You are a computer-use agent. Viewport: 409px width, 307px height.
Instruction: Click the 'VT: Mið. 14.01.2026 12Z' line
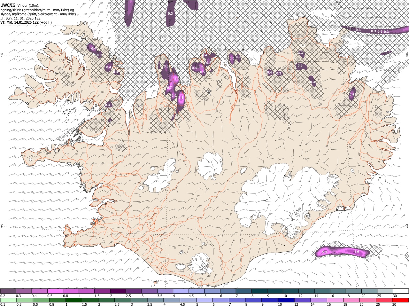20,22
